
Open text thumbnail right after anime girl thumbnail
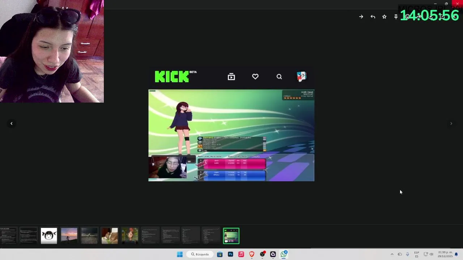(x=150, y=236)
